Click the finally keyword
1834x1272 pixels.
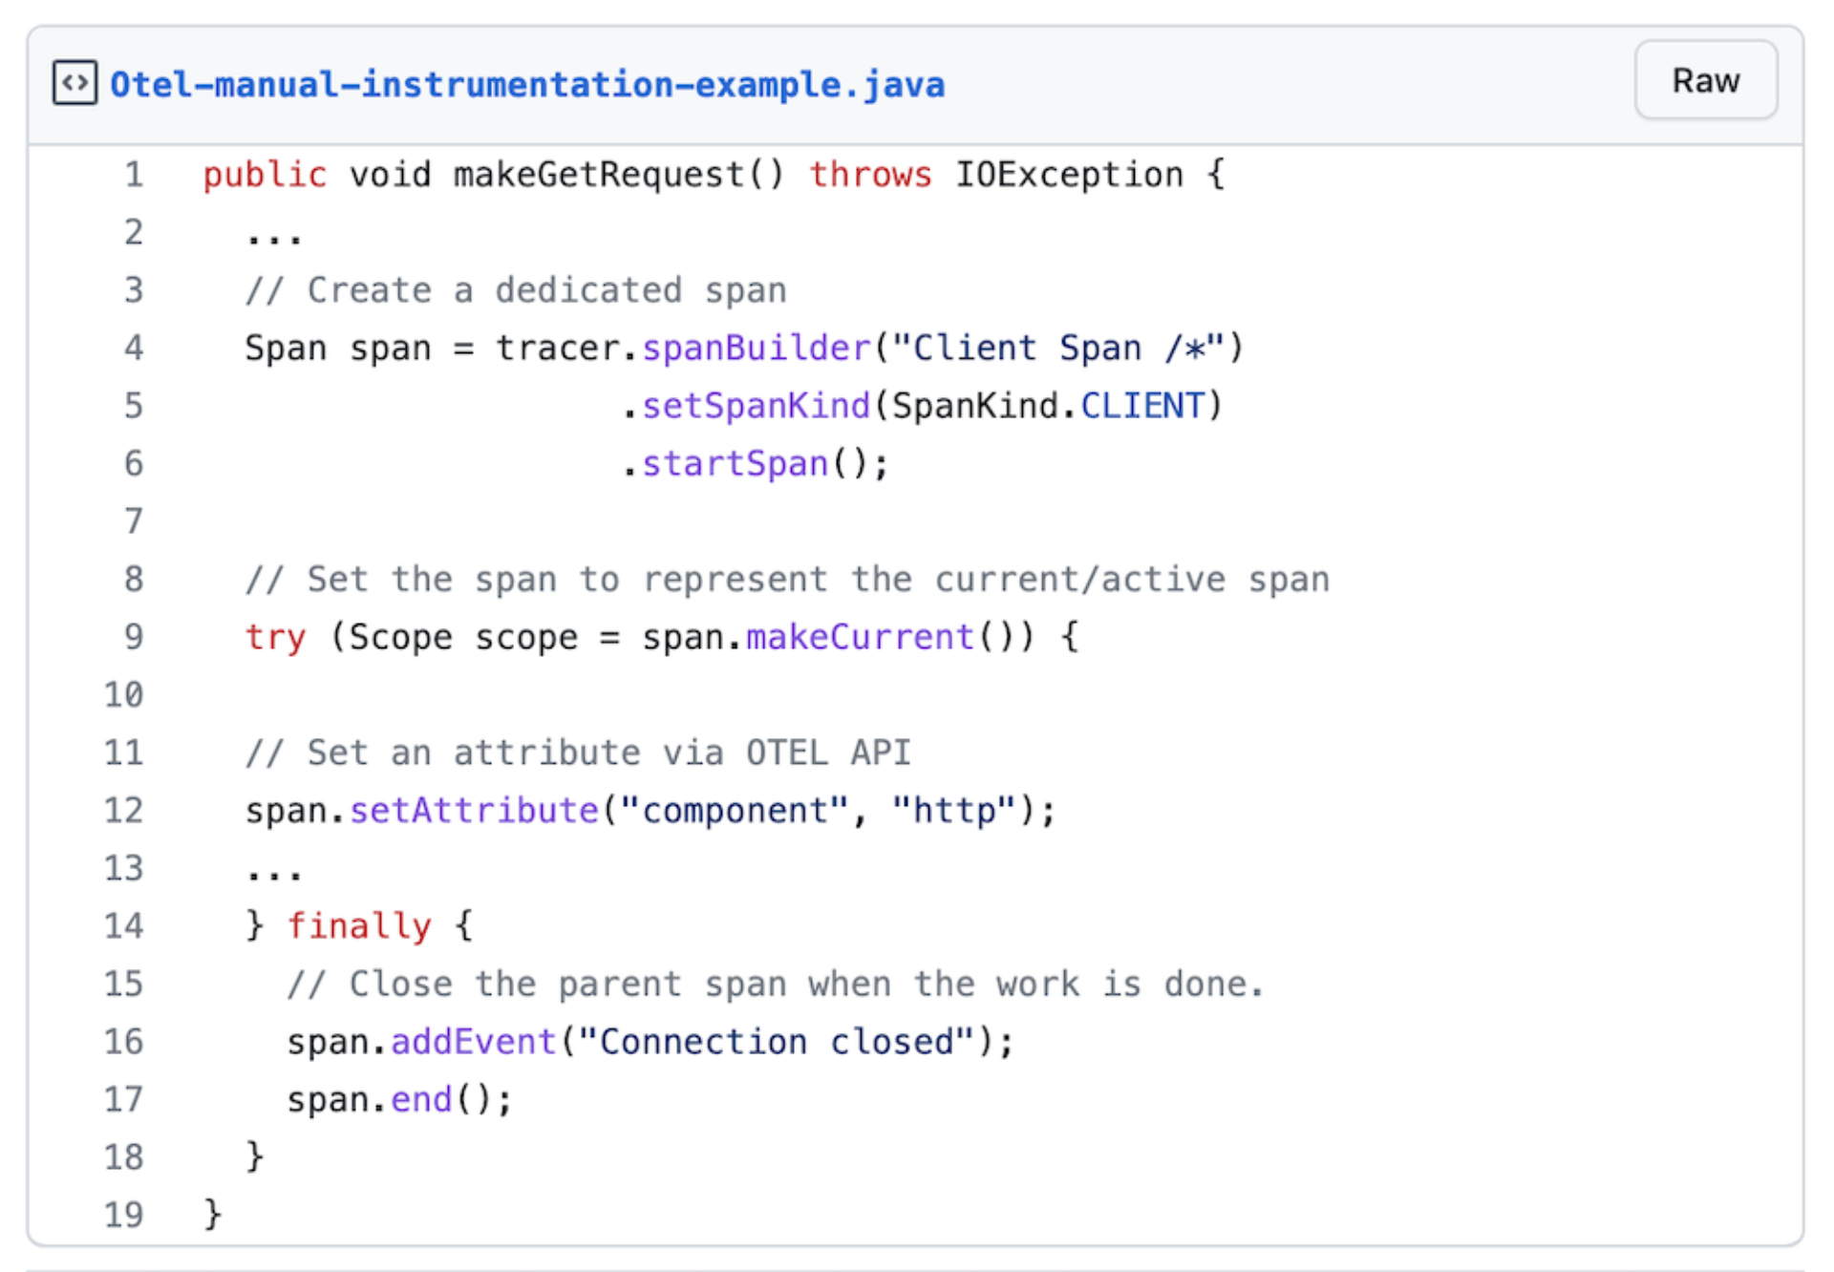coord(359,926)
